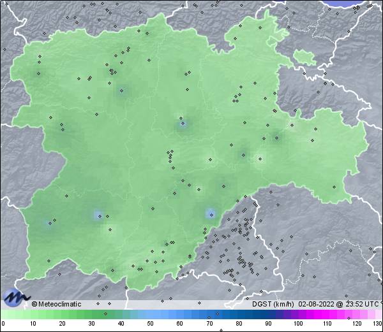383x332 pixels.
Task: Click the small detached green enclave in the northeast
Action: tap(304, 57)
